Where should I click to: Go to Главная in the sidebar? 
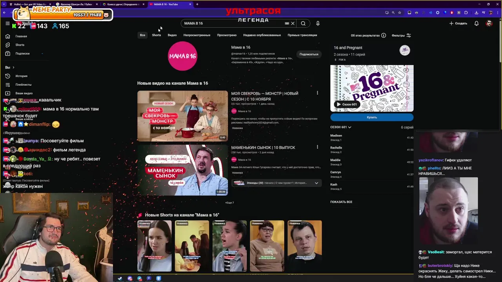(22, 36)
